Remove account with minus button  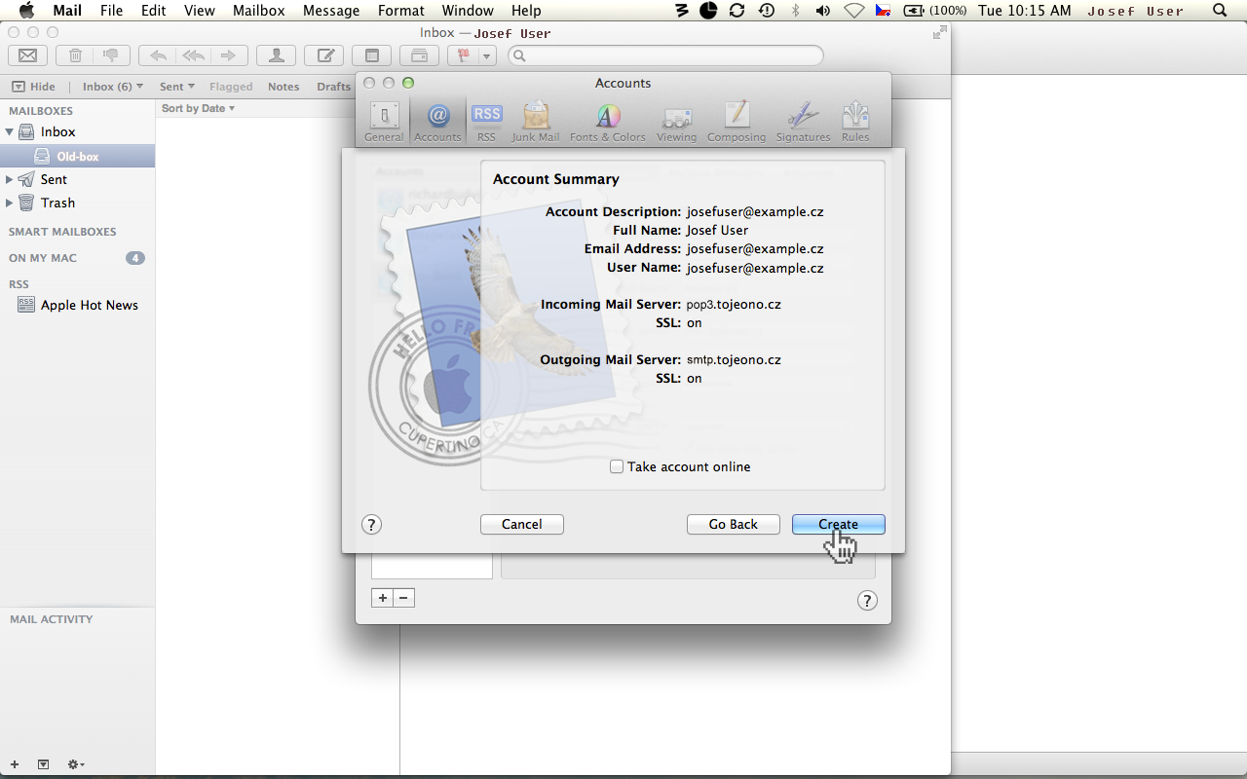404,598
